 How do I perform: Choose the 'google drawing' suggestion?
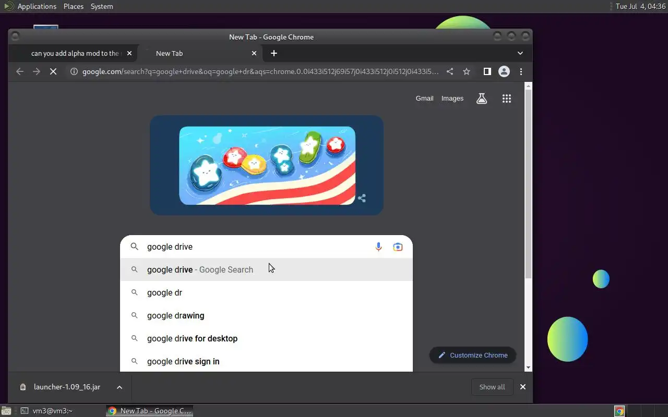pos(266,315)
